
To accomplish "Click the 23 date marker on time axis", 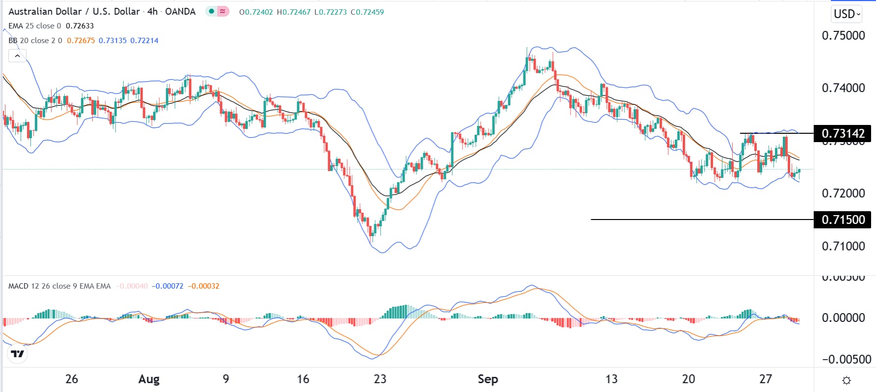I will click(380, 379).
